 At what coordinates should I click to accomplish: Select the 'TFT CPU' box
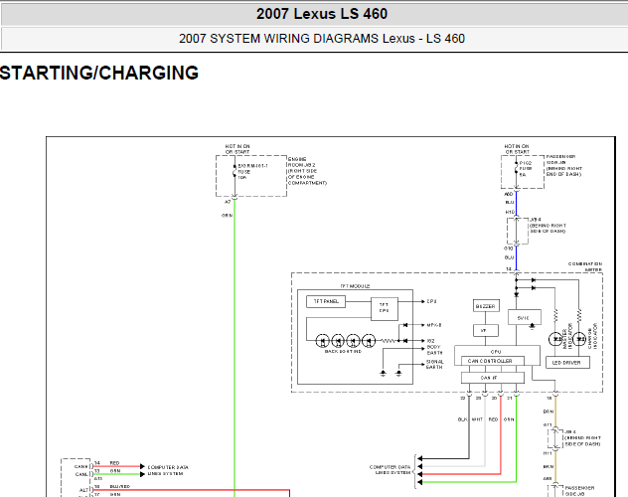coord(385,308)
